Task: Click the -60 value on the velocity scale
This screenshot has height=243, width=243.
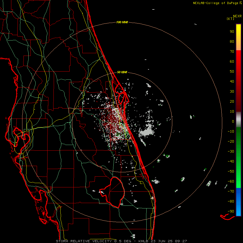Action: 231,181
